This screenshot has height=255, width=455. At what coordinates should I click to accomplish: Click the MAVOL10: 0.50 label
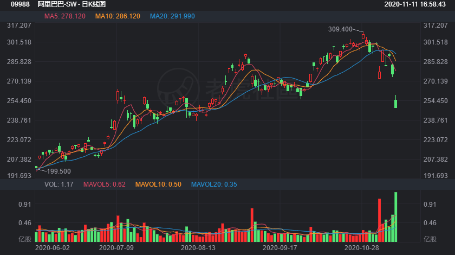pyautogui.click(x=158, y=184)
